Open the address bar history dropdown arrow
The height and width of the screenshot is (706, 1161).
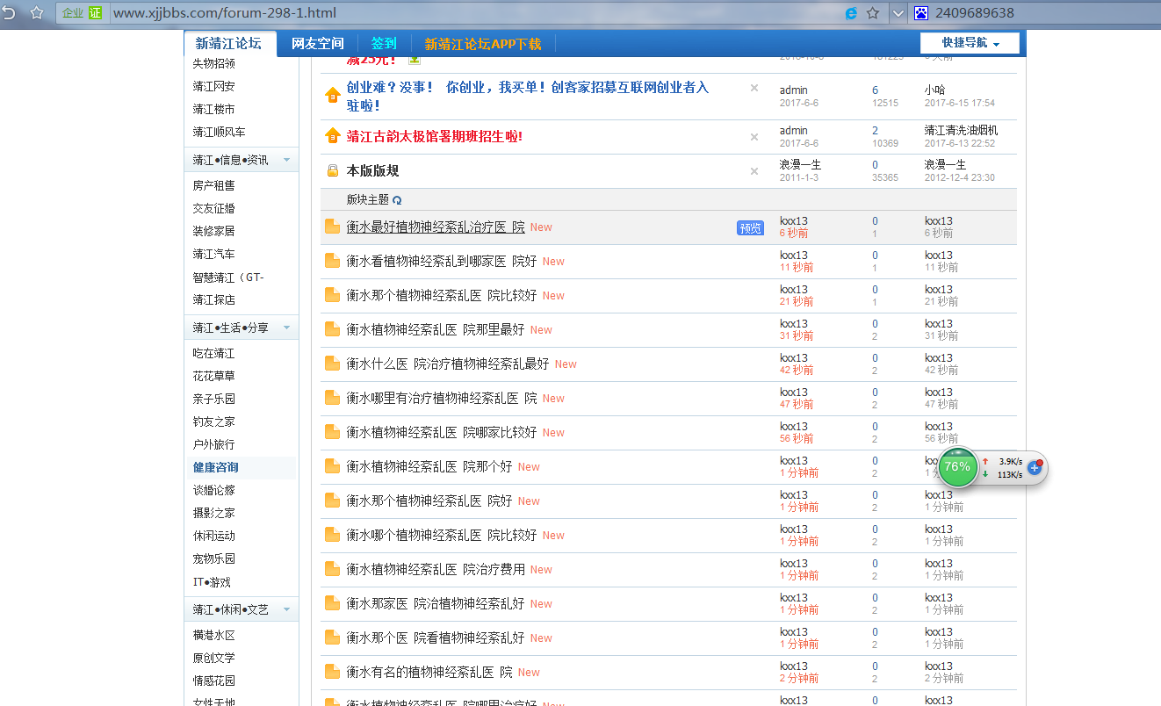click(898, 13)
